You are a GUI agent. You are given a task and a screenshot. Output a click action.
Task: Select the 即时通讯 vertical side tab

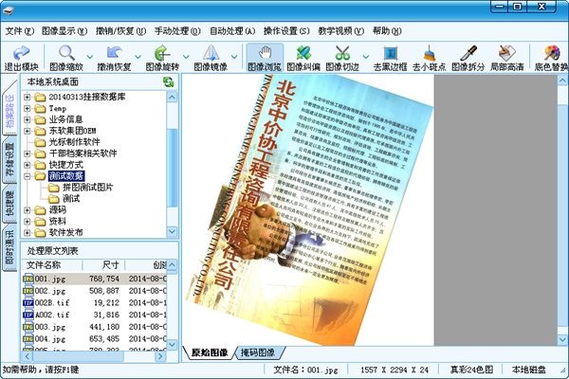9,247
